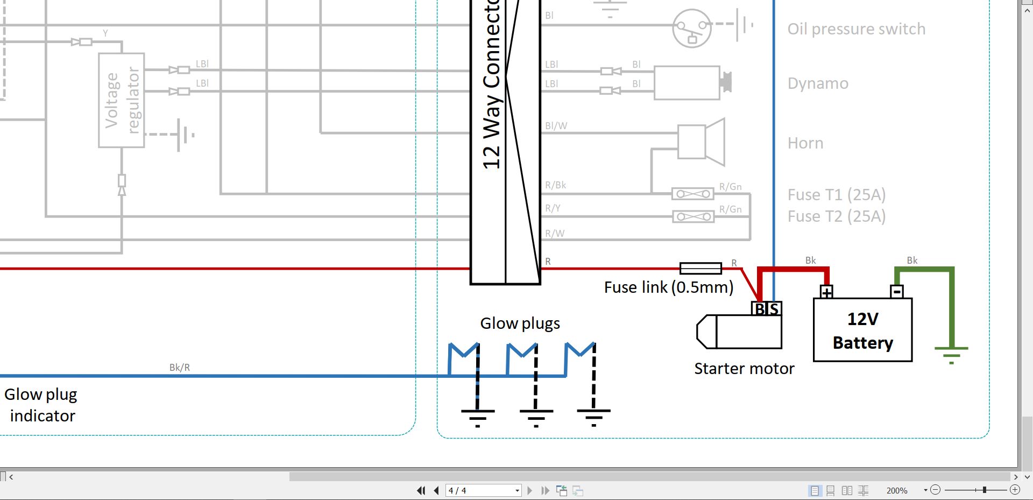
Task: Select continuous scrolling page mode
Action: point(831,490)
